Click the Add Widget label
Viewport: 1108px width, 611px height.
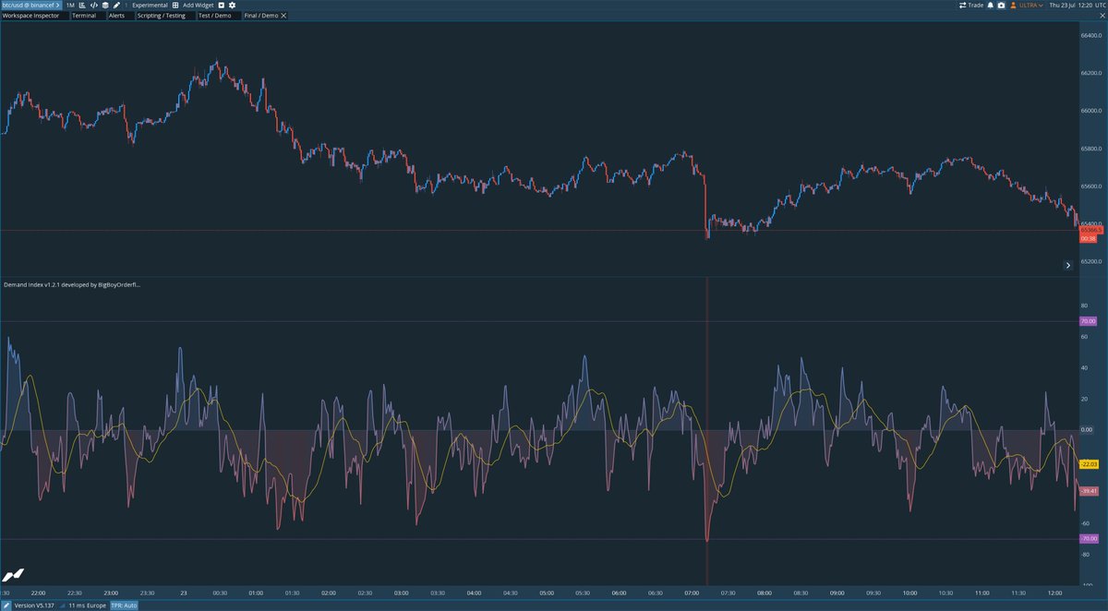click(x=199, y=5)
